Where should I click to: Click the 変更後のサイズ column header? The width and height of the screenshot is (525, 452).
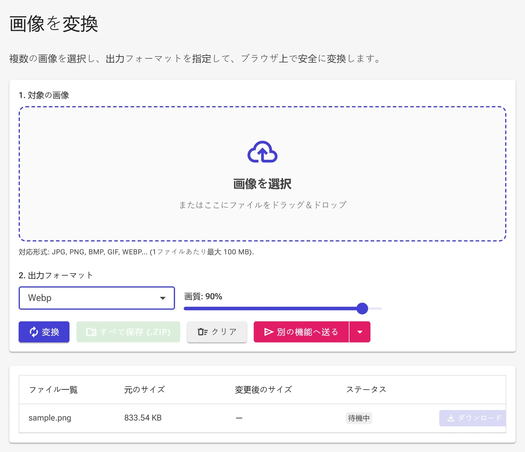coord(263,390)
